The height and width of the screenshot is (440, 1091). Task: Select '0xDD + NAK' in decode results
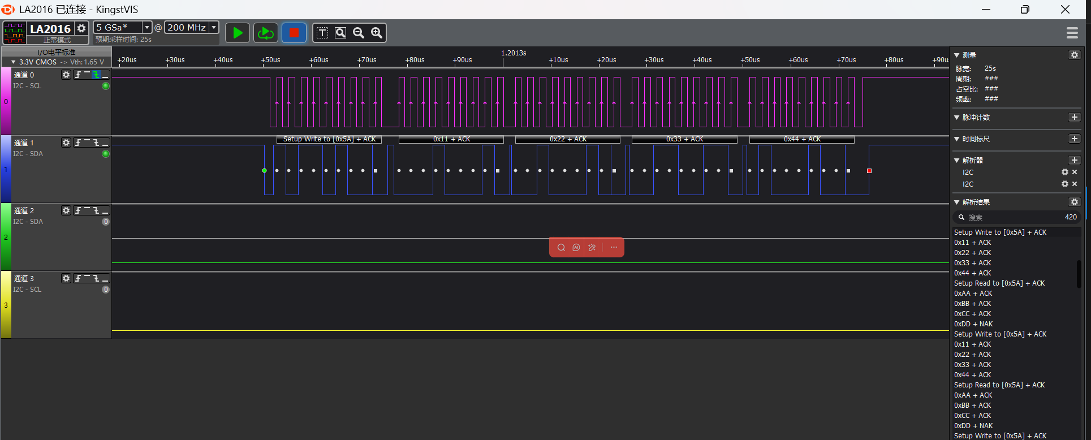pyautogui.click(x=973, y=324)
